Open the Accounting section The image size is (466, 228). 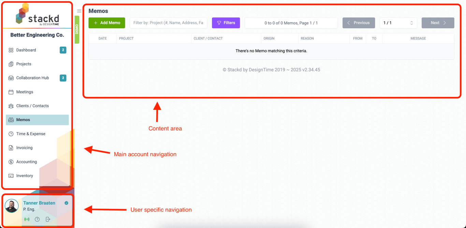tap(37, 162)
